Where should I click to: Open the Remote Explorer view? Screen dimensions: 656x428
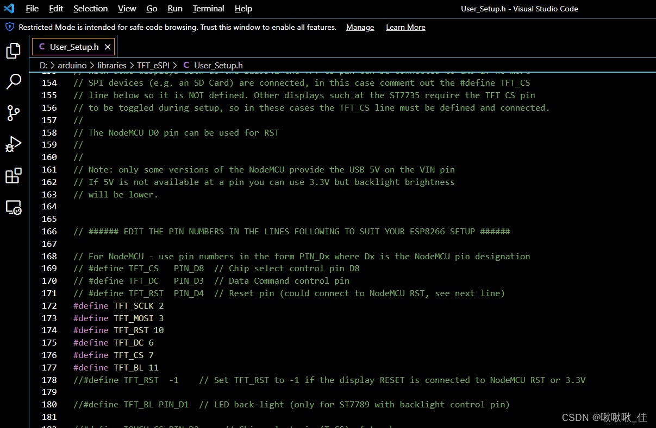coord(14,207)
